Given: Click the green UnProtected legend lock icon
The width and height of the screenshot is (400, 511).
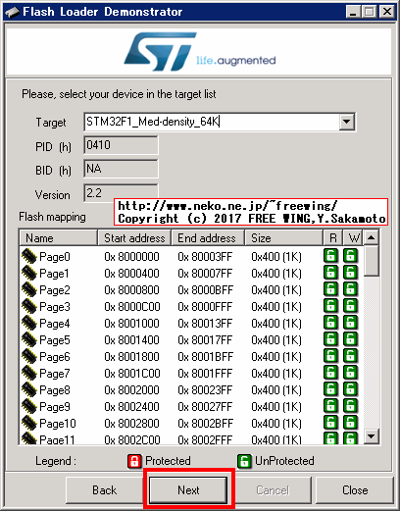Looking at the screenshot, I should coord(244,461).
